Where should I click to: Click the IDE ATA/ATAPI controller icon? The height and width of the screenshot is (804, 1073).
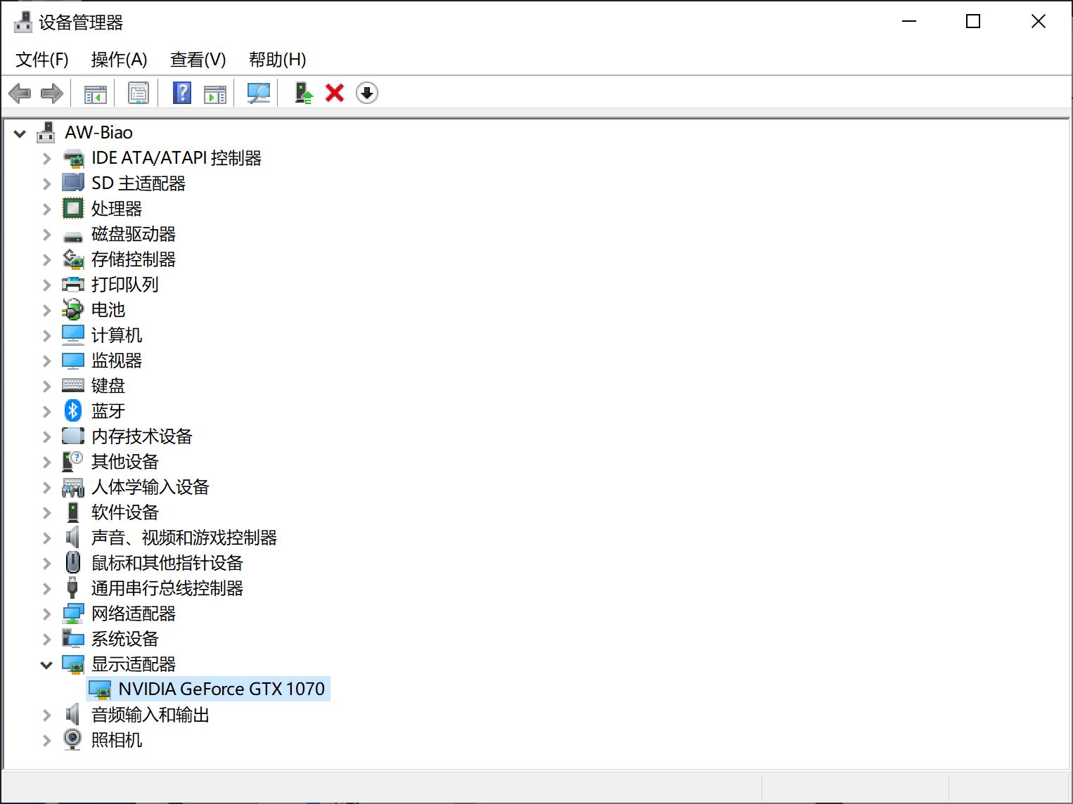point(73,158)
